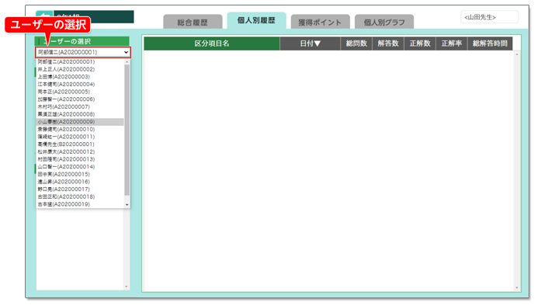The width and height of the screenshot is (555, 306).
Task: Choose user option A202000010
Action: click(80, 129)
